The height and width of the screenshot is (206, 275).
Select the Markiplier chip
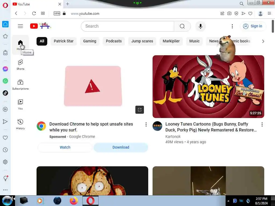[171, 41]
